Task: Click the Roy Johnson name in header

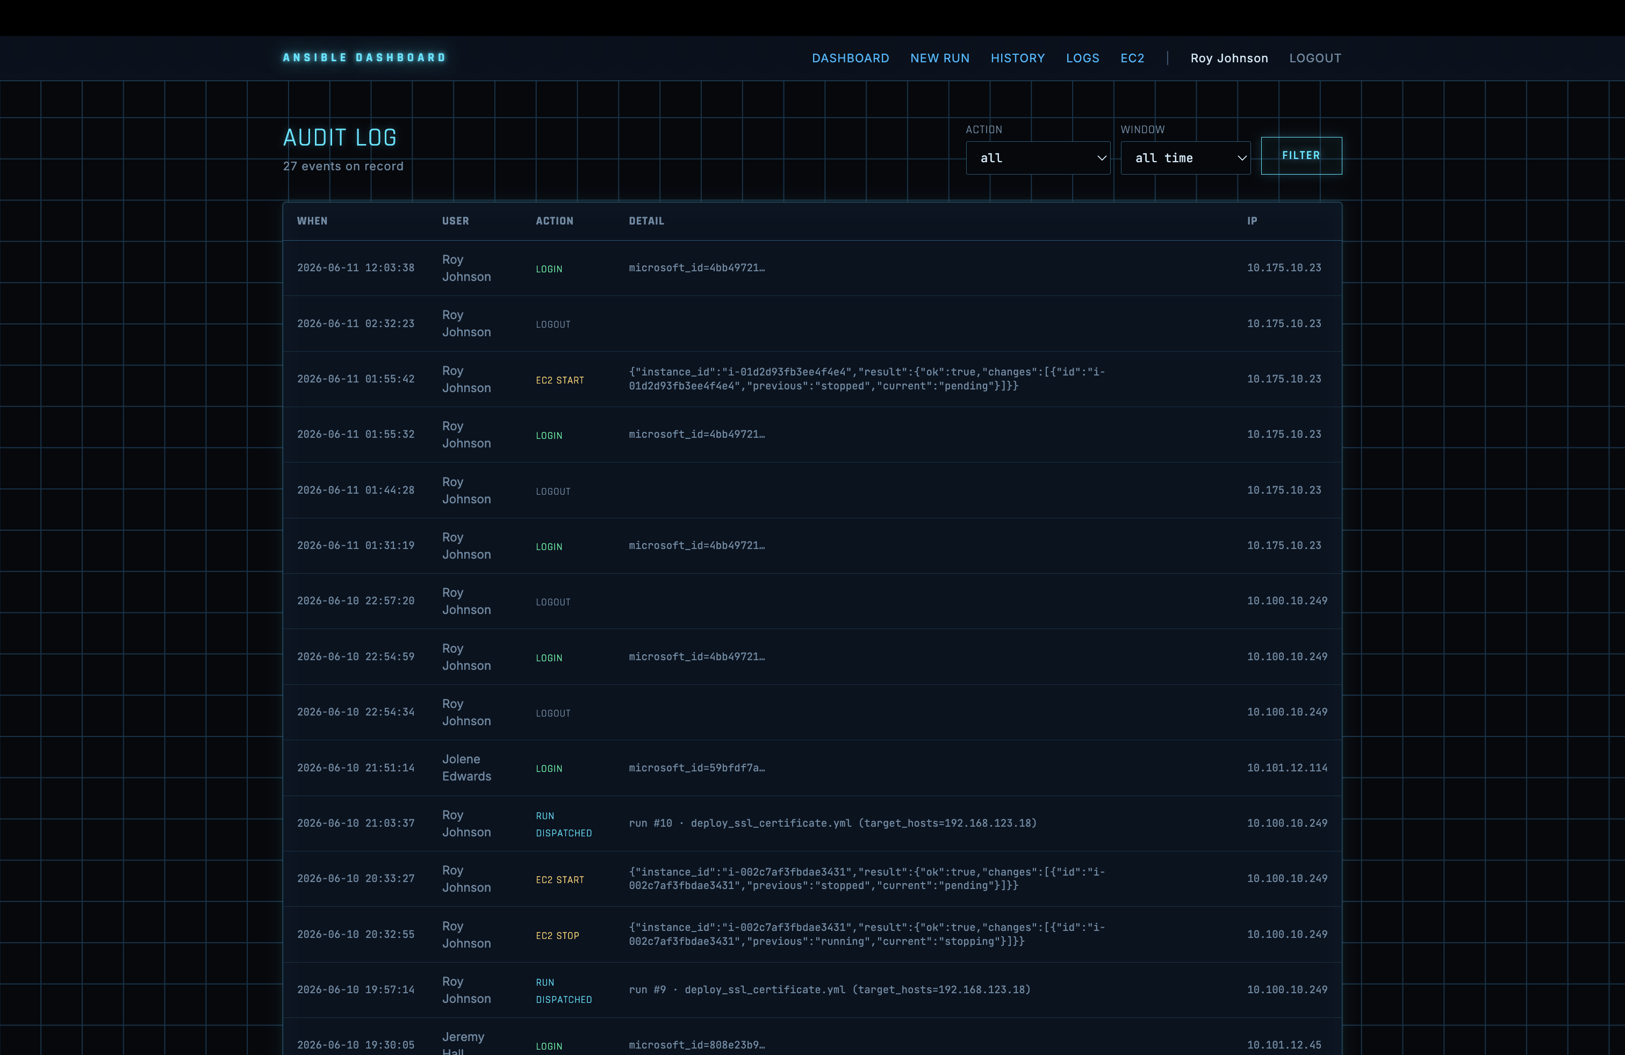Action: [1229, 58]
